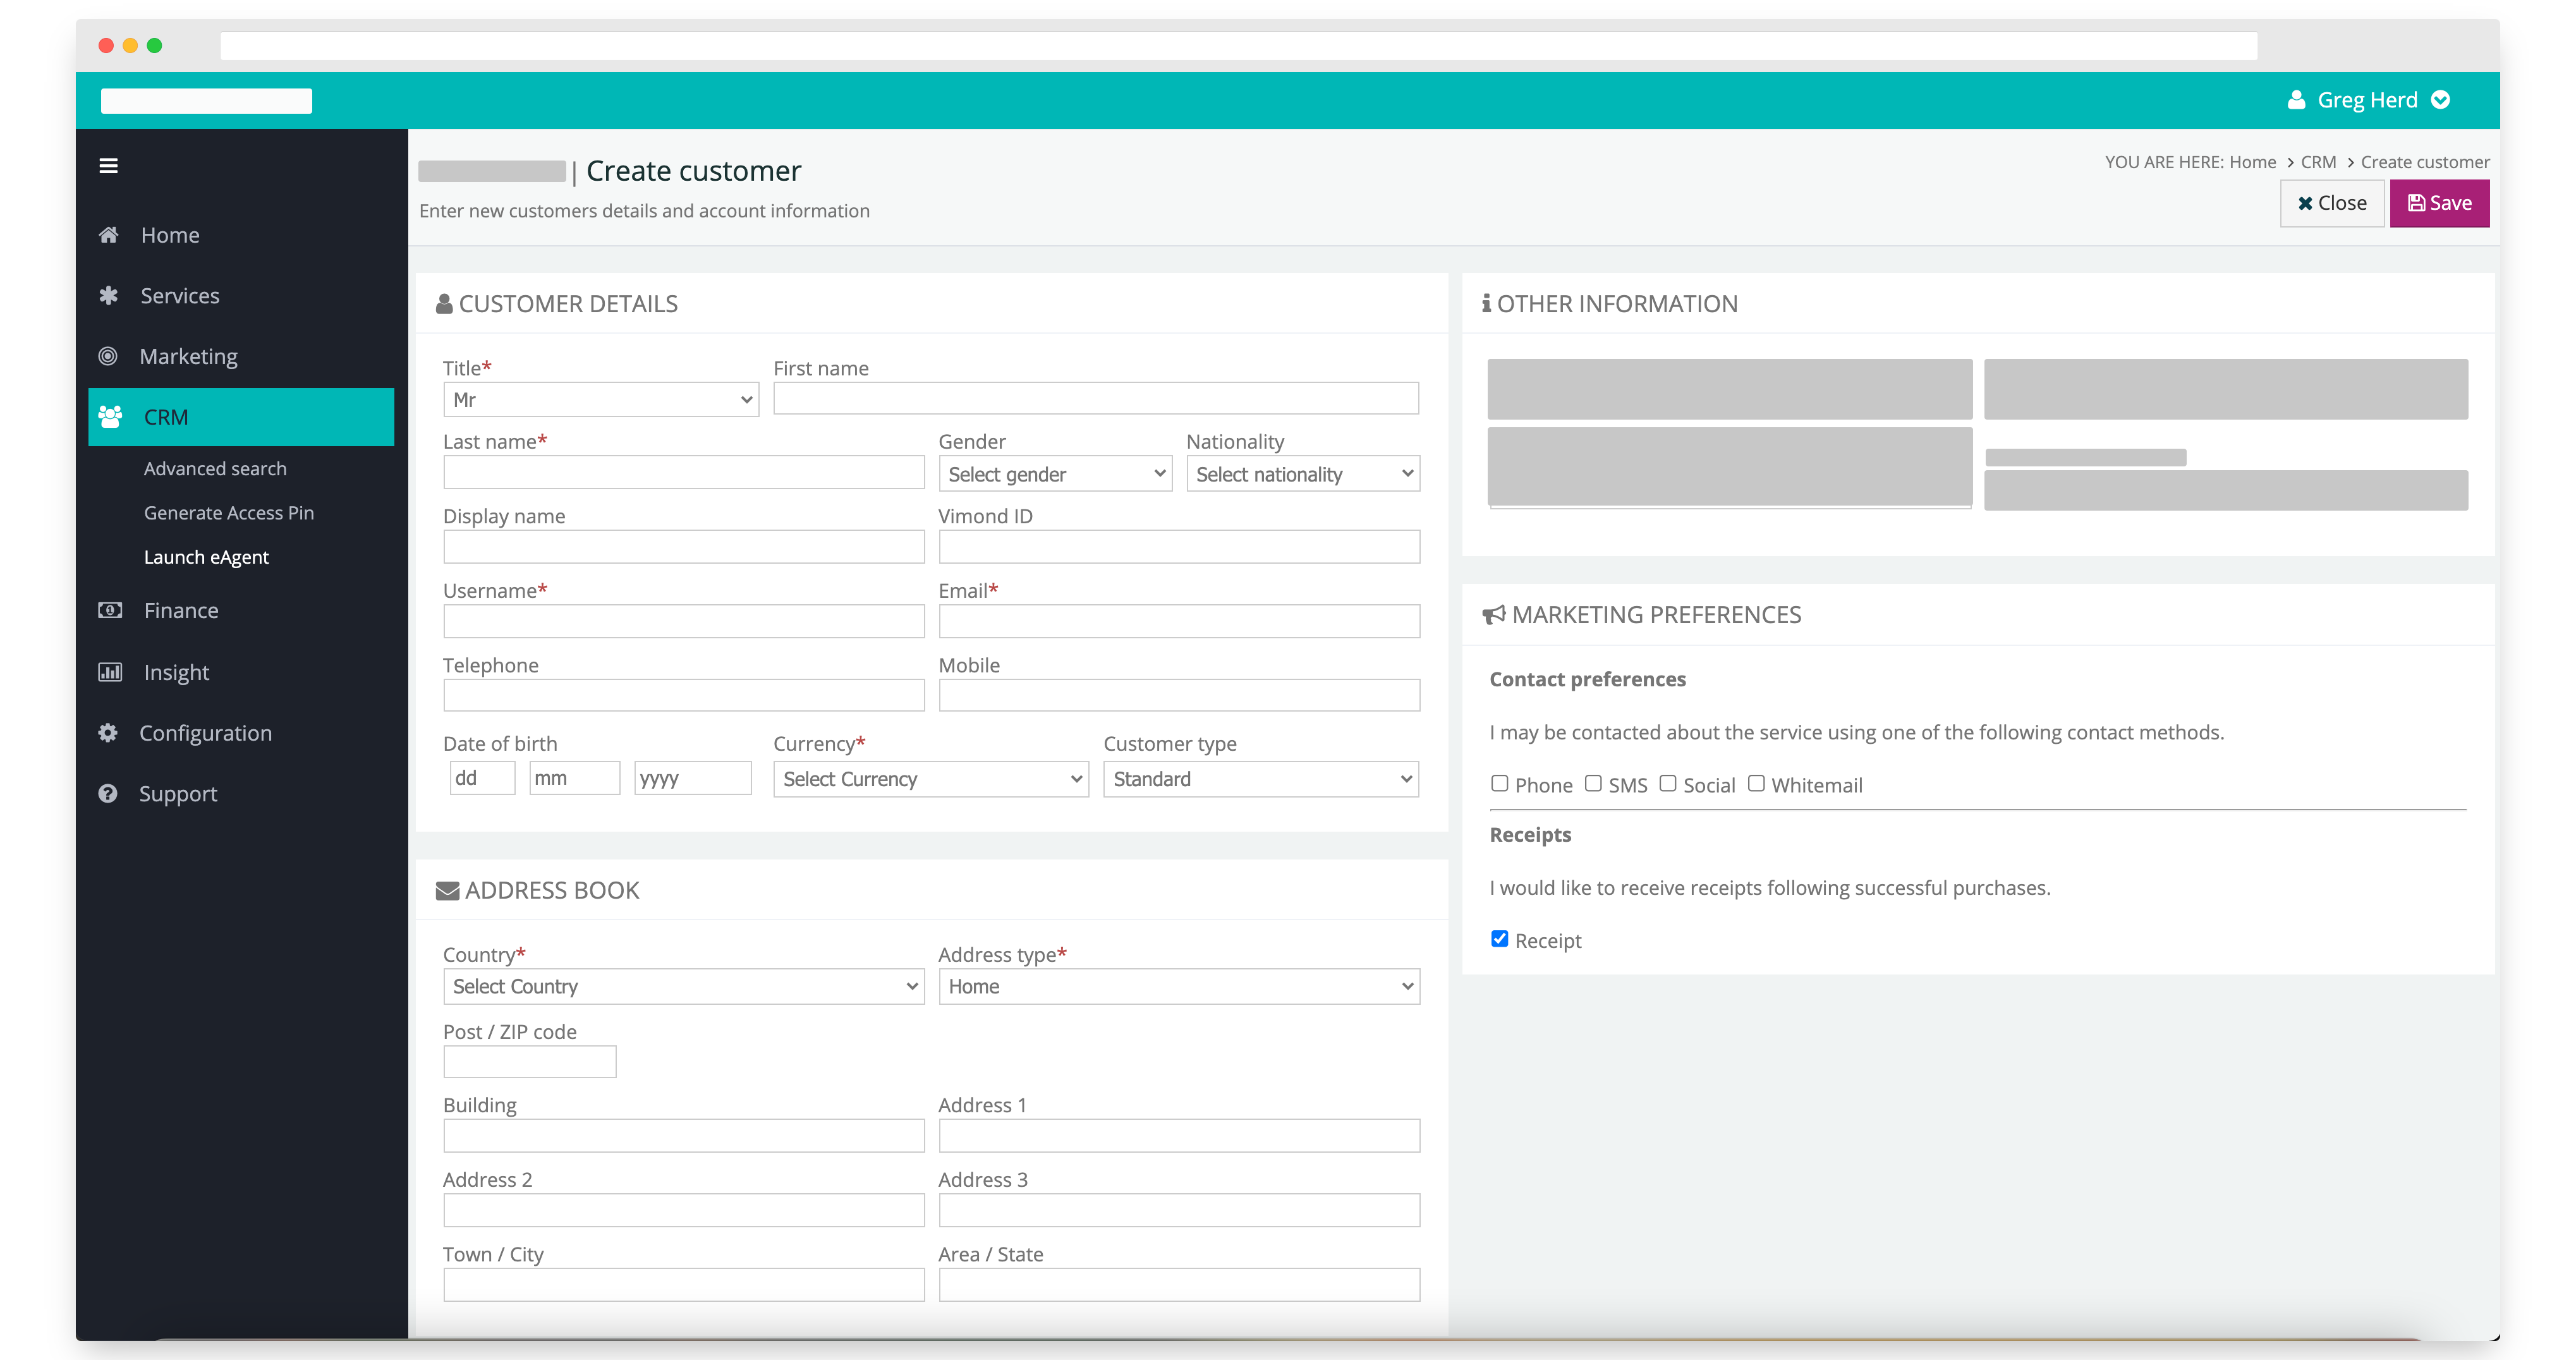Click the Close button
This screenshot has width=2576, height=1360.
tap(2332, 204)
